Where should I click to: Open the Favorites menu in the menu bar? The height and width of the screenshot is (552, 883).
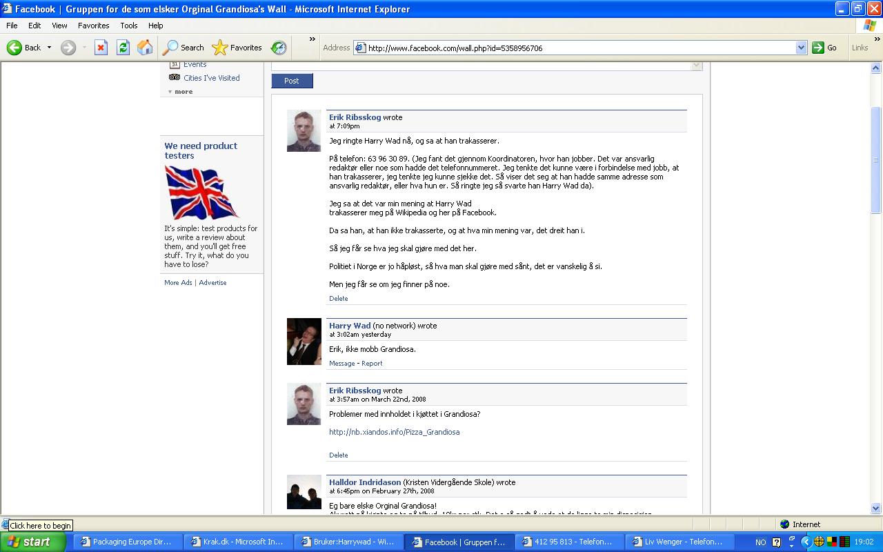pos(93,26)
